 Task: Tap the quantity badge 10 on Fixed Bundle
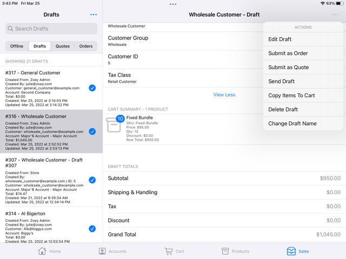pyautogui.click(x=120, y=119)
